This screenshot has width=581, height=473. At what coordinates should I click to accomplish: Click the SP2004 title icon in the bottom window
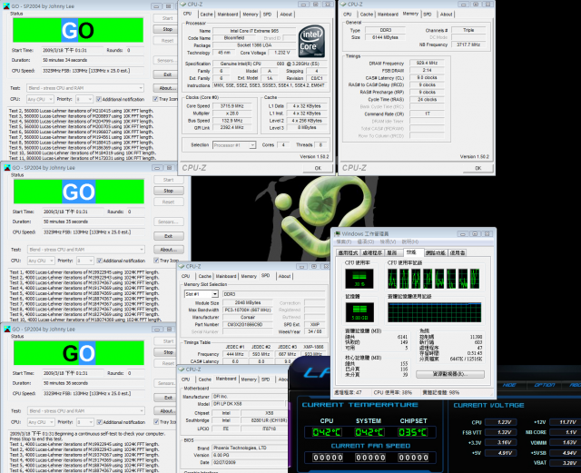7,330
